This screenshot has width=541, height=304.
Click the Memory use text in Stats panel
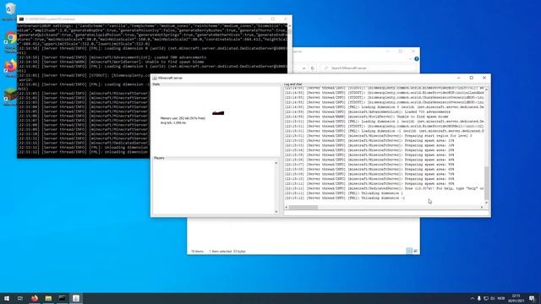[183, 118]
